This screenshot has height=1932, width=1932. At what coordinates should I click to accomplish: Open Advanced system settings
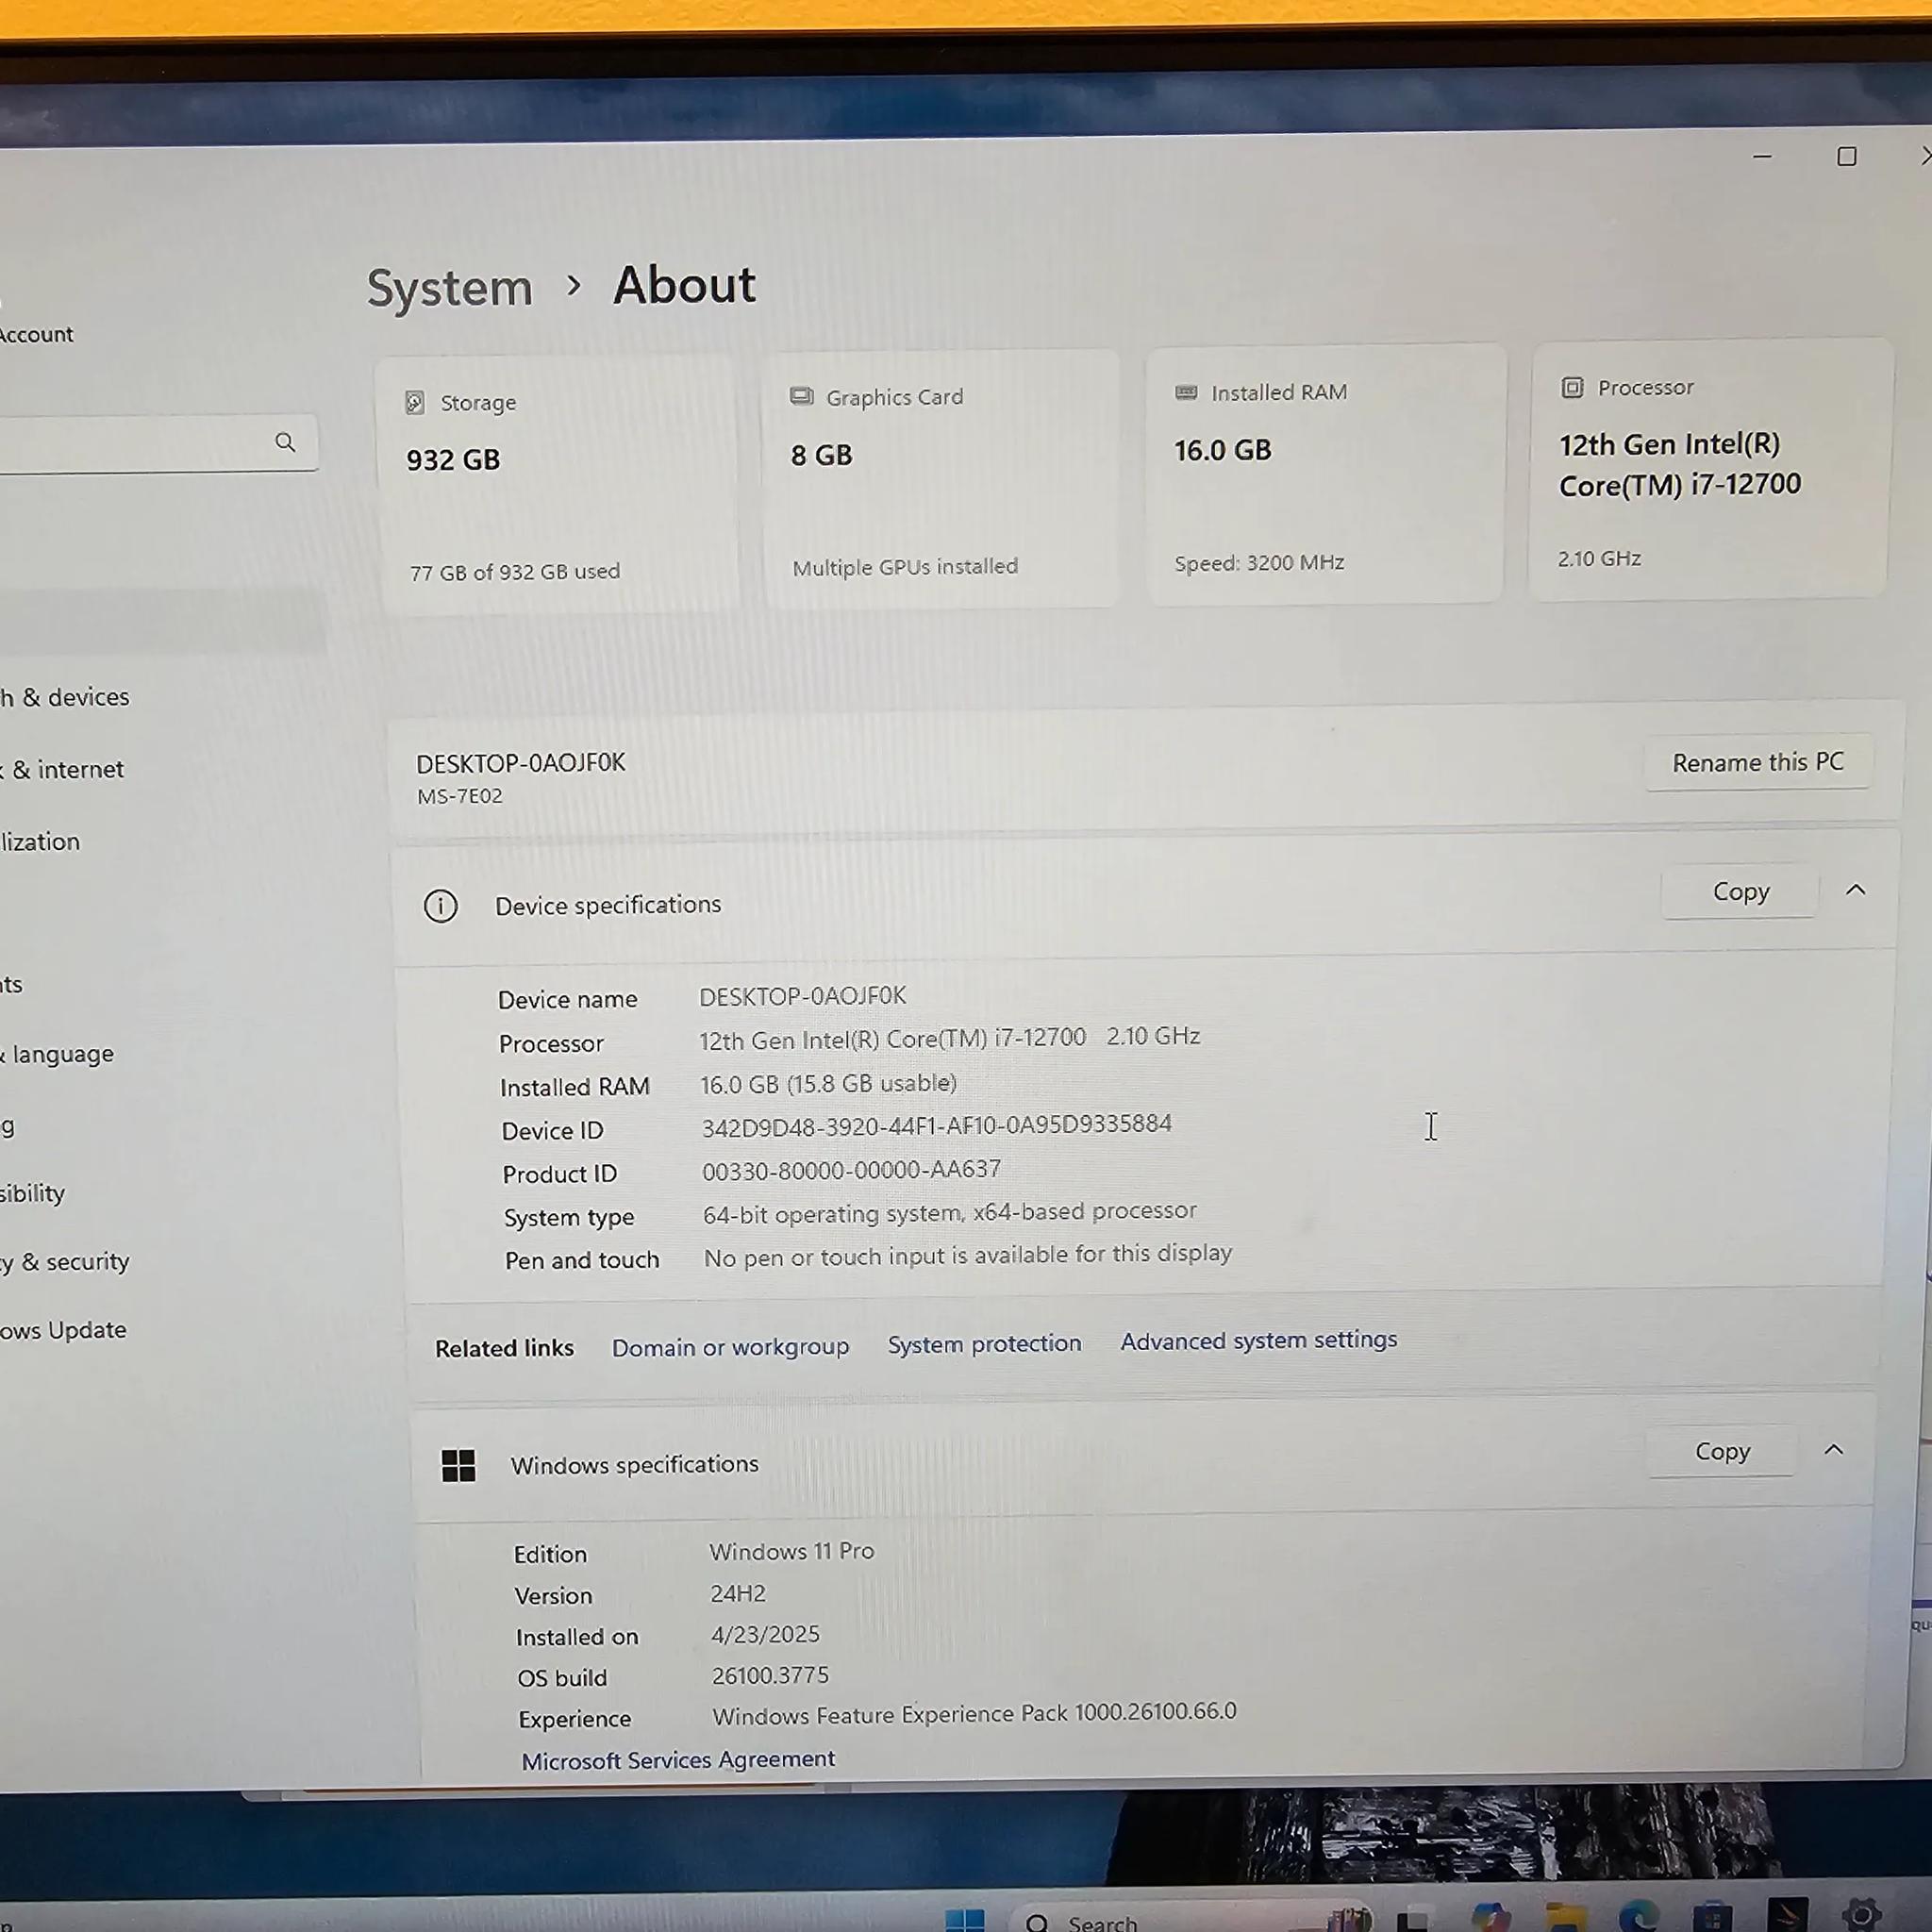point(1258,1340)
